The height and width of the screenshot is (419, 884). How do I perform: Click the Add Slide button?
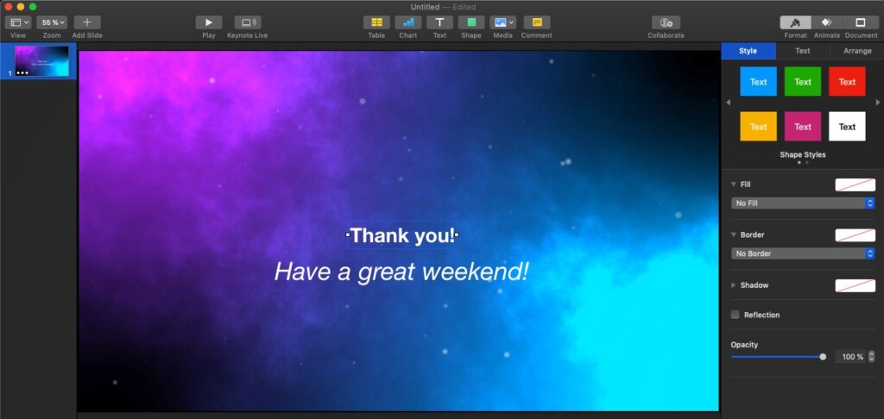[86, 22]
